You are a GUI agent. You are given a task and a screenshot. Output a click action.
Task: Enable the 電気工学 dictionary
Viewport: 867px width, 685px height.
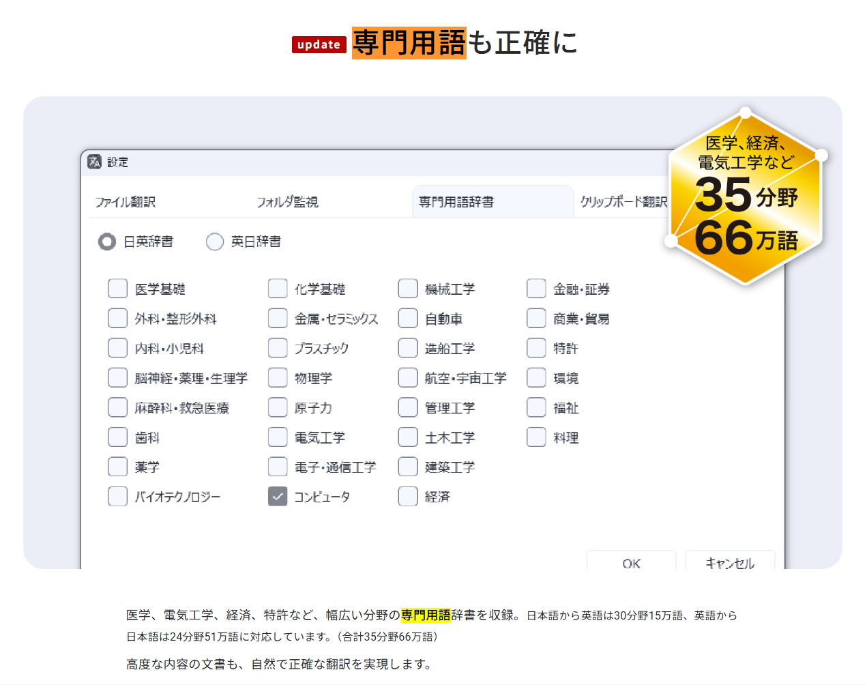coord(278,437)
